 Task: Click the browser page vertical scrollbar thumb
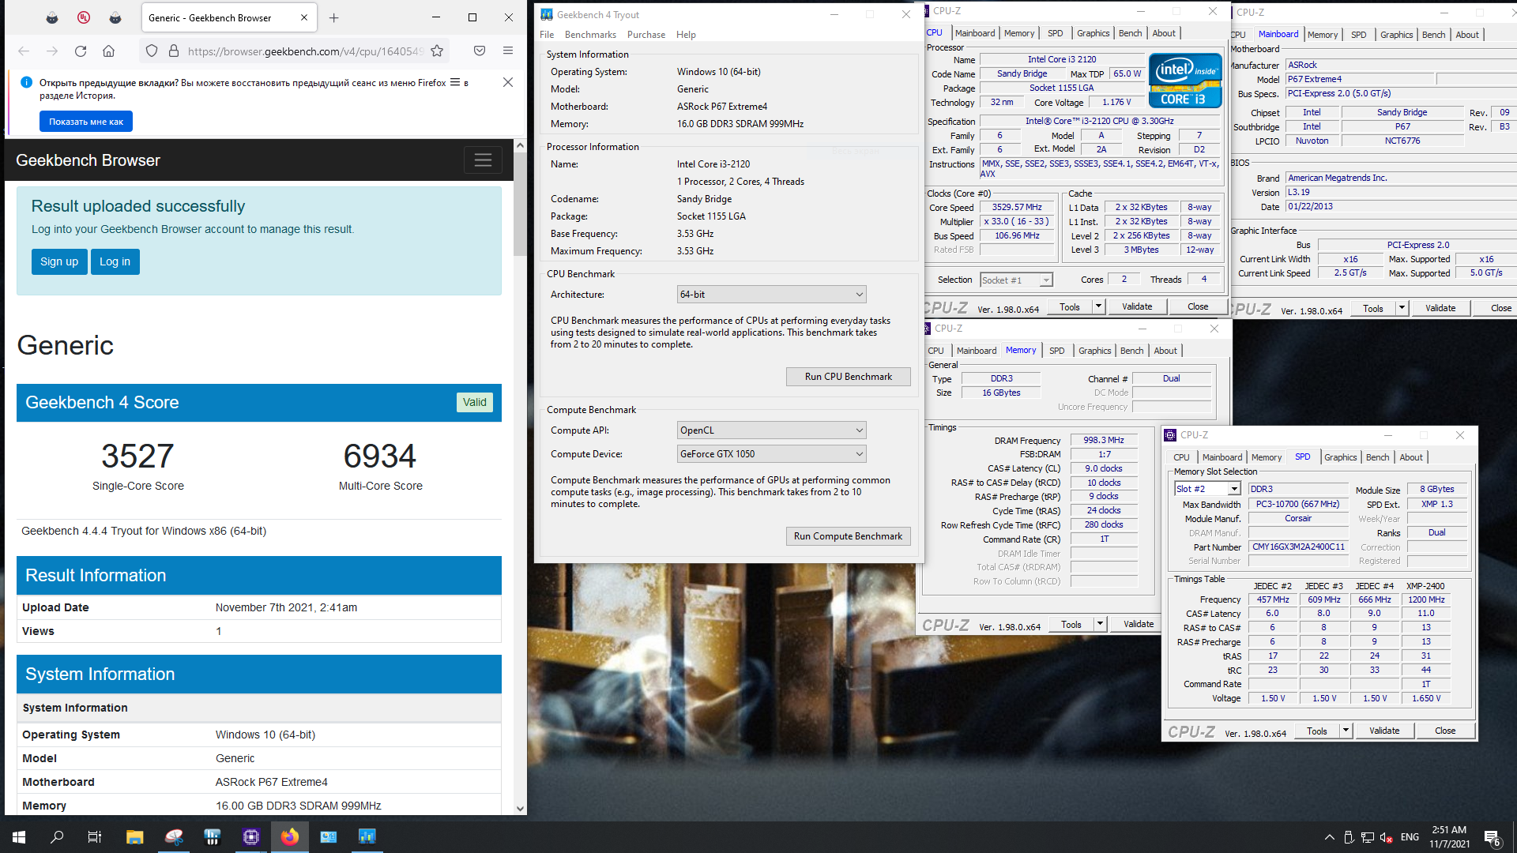point(520,205)
